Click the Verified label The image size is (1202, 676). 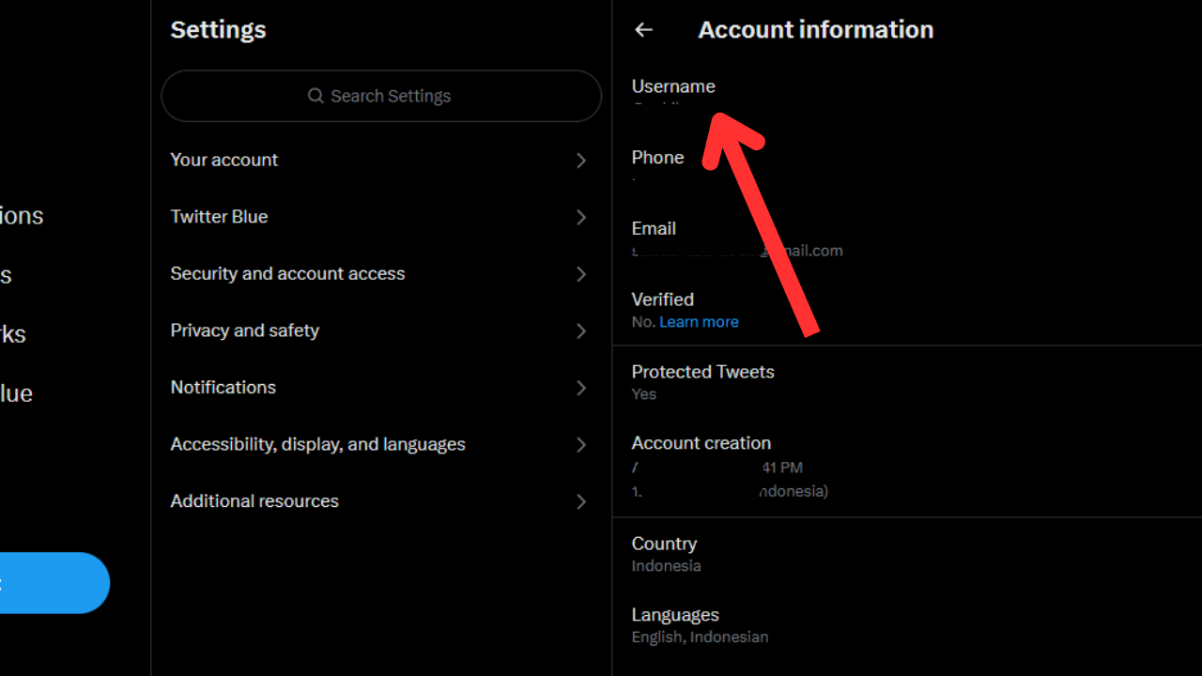(x=663, y=300)
